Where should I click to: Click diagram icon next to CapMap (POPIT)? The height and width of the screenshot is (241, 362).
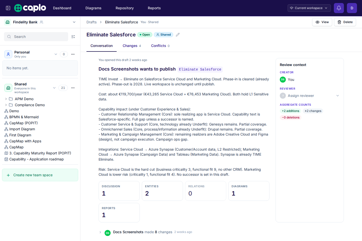(6, 123)
